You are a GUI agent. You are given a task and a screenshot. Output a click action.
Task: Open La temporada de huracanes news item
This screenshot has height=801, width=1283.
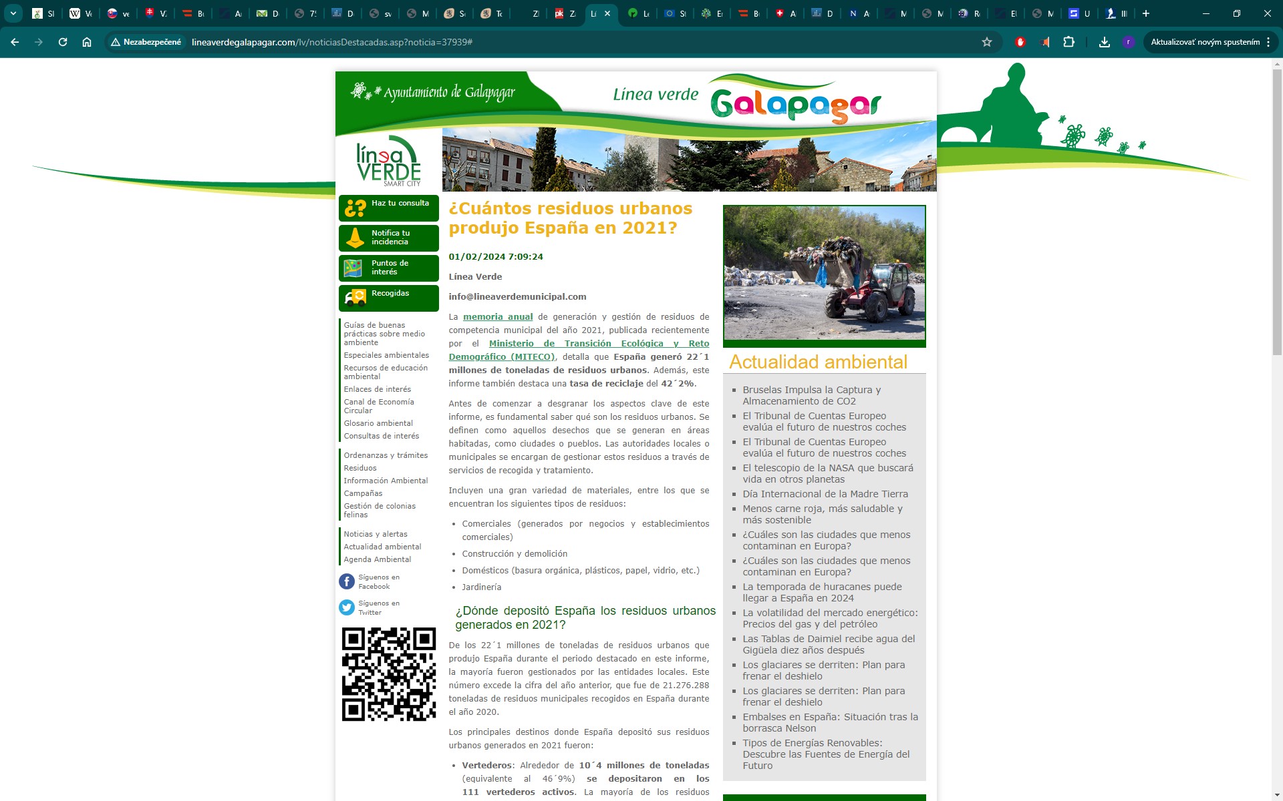pyautogui.click(x=822, y=592)
